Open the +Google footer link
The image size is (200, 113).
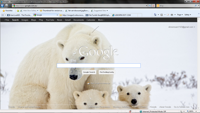click(153, 107)
